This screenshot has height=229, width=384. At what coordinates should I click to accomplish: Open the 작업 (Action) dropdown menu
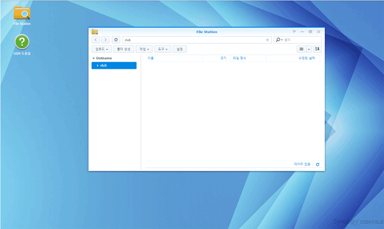144,49
